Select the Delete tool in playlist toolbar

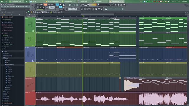click(x=36, y=12)
